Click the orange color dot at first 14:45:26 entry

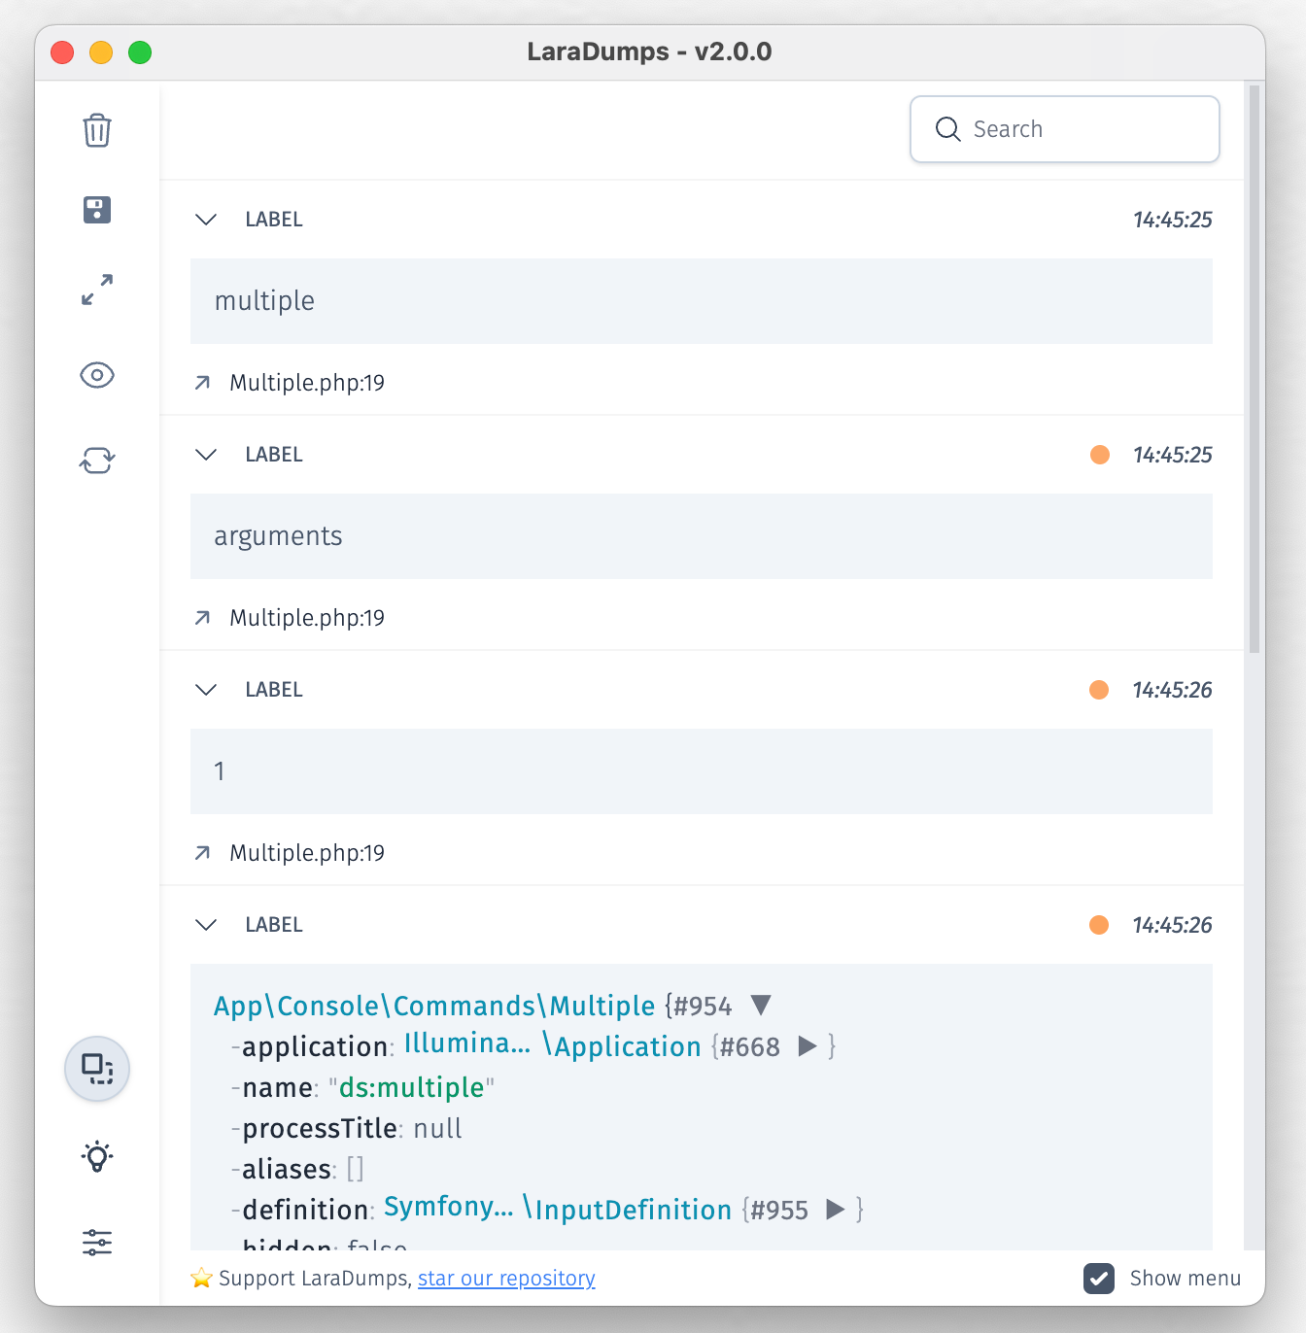click(1099, 690)
